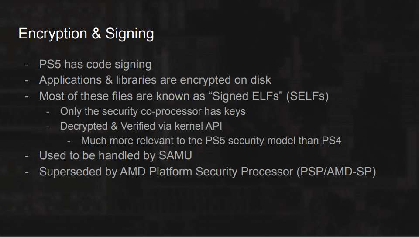Click the "Decrypted & Verified via kernel API" line

tap(141, 126)
